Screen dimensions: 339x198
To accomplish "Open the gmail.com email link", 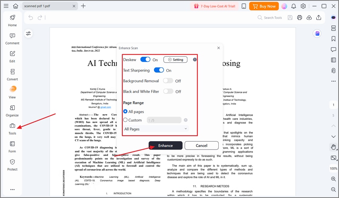I will click(x=106, y=107).
